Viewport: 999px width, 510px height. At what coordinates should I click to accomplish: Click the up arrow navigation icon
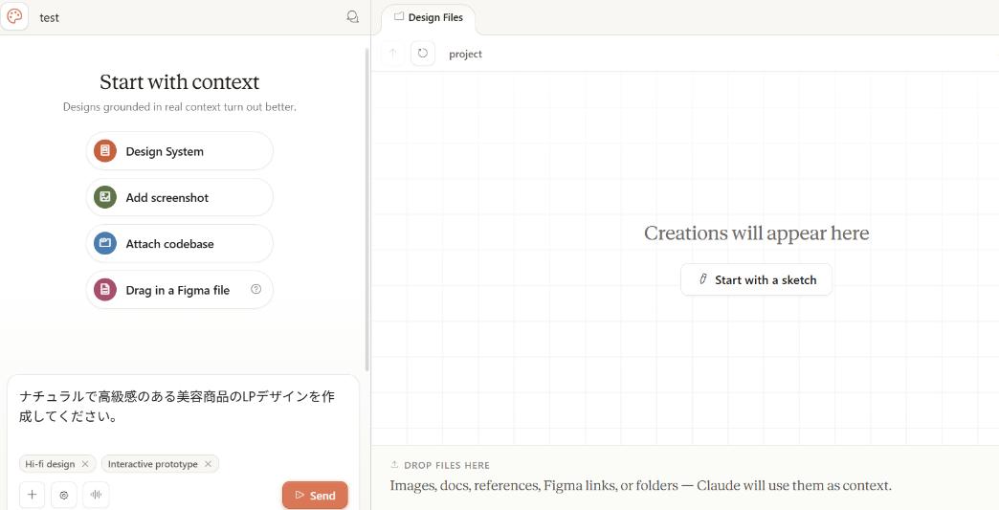point(393,54)
